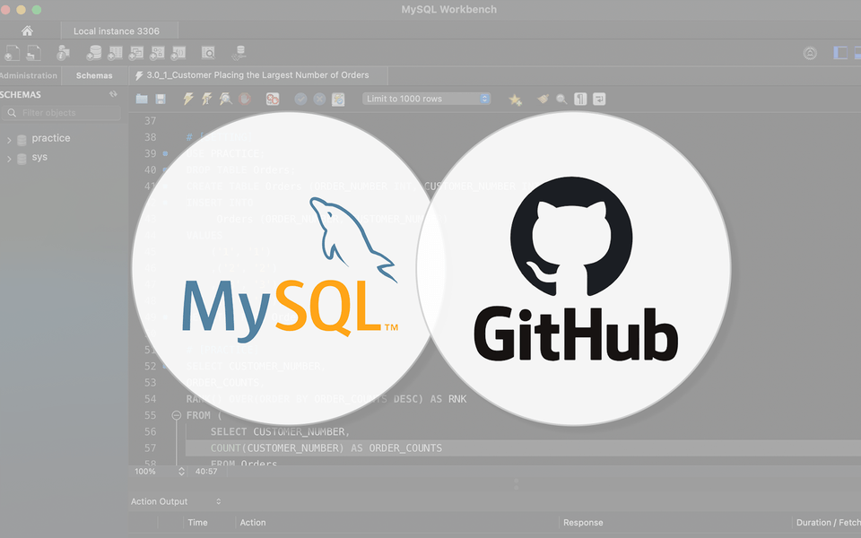861x538 pixels.
Task: Collapse code fold at line 55
Action: pyautogui.click(x=177, y=415)
